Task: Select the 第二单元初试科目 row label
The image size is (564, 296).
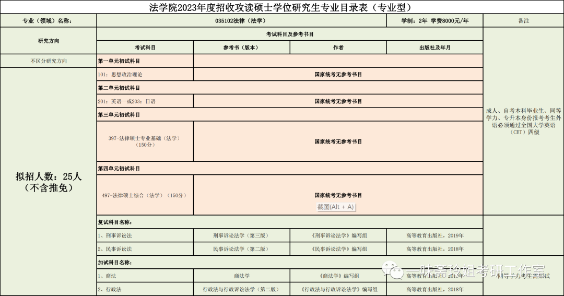Action: (119, 88)
